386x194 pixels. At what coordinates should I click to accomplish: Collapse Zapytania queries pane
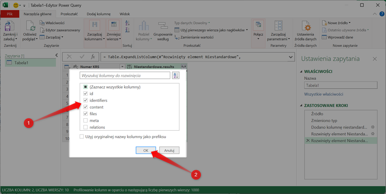pyautogui.click(x=56, y=55)
